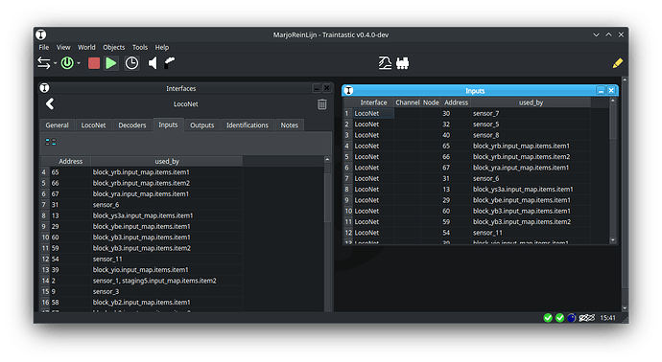
Task: Toggle the green power button
Action: 67,63
